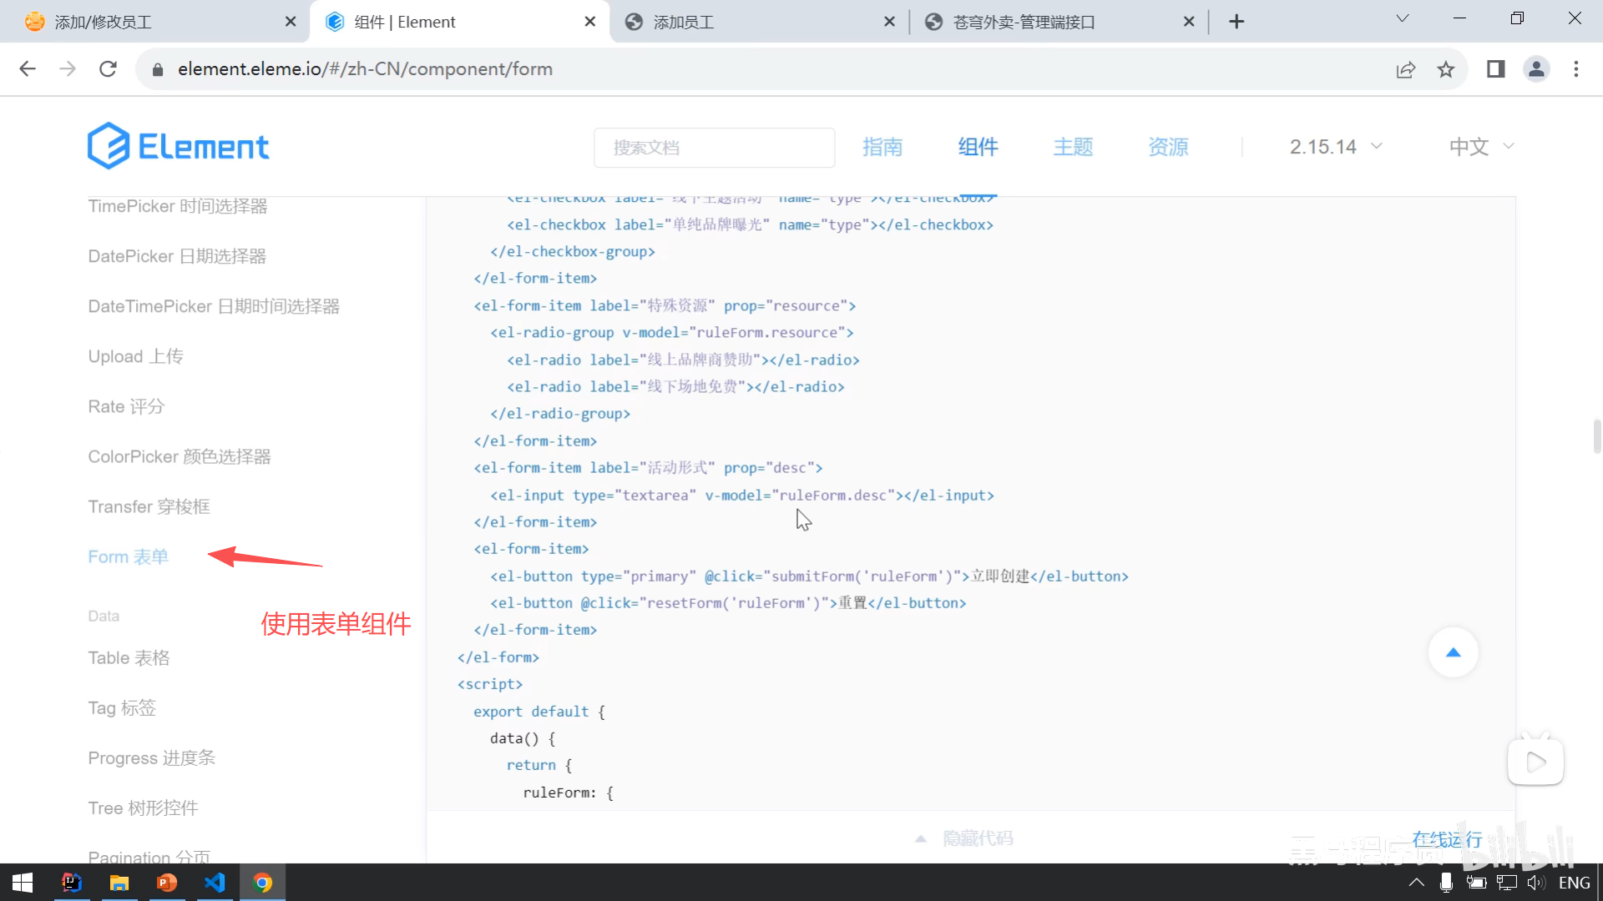Open the browser side panel icon
The height and width of the screenshot is (901, 1603).
pyautogui.click(x=1495, y=69)
